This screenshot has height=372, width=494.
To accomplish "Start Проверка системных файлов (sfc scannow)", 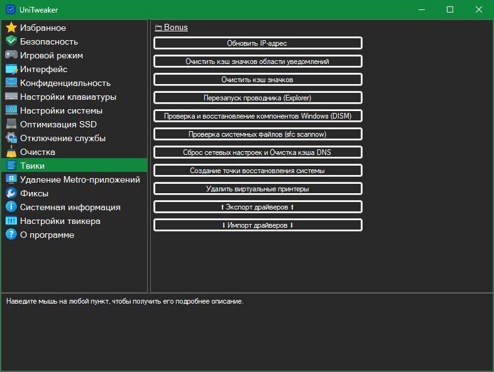I will pos(258,134).
